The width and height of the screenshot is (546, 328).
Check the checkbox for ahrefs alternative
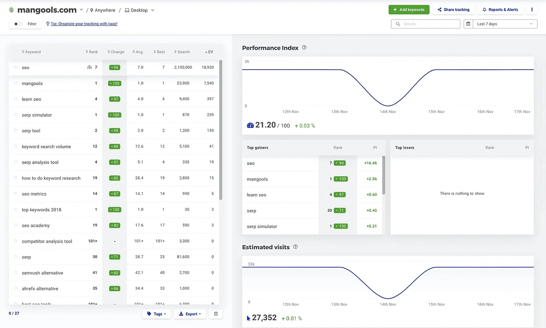[16, 289]
